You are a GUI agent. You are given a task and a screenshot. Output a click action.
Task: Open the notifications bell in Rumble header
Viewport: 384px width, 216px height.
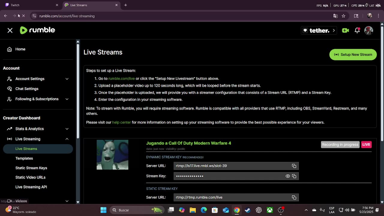click(x=357, y=30)
